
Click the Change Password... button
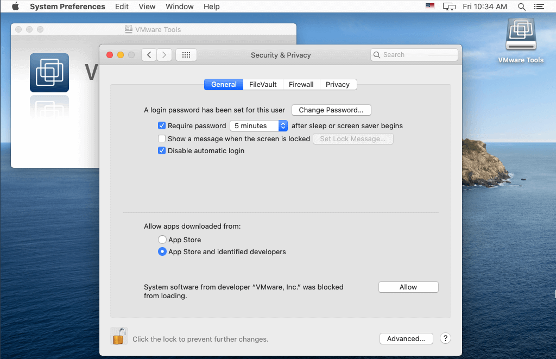click(x=331, y=110)
